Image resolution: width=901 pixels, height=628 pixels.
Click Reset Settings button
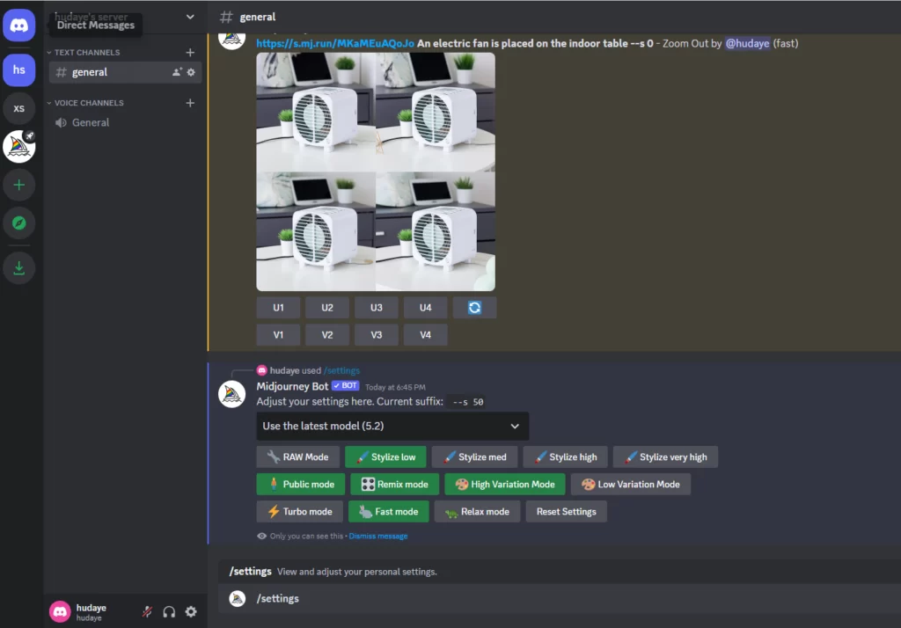tap(566, 511)
